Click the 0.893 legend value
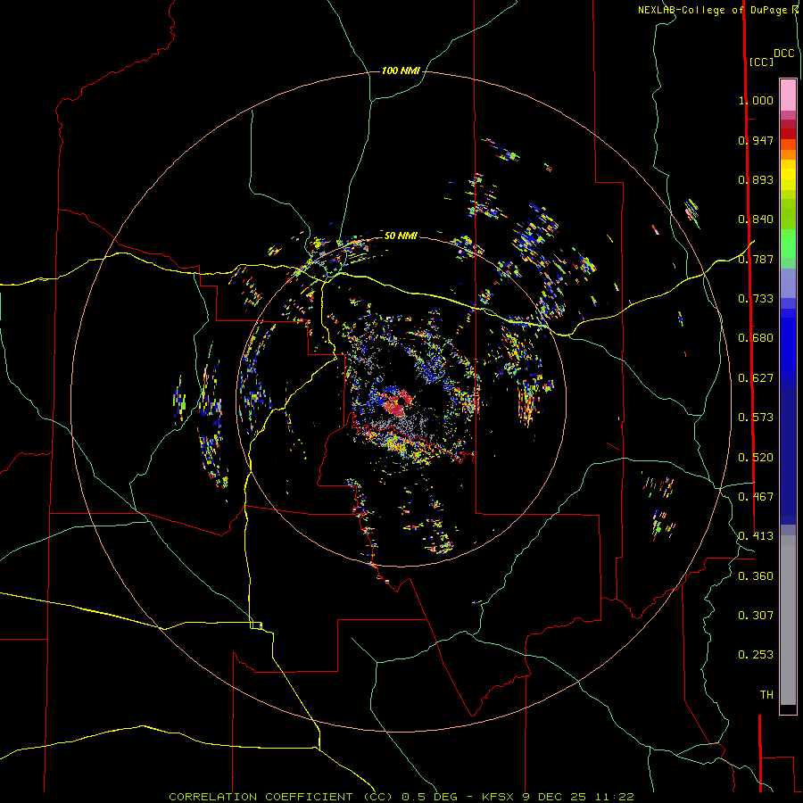The height and width of the screenshot is (803, 803). pos(756,179)
